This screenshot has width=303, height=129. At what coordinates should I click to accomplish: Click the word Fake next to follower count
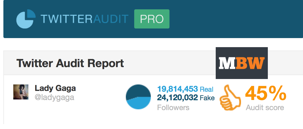pos(207,98)
